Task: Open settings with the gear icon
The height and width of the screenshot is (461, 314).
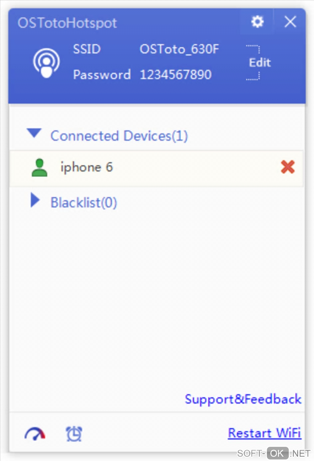Action: pos(257,22)
